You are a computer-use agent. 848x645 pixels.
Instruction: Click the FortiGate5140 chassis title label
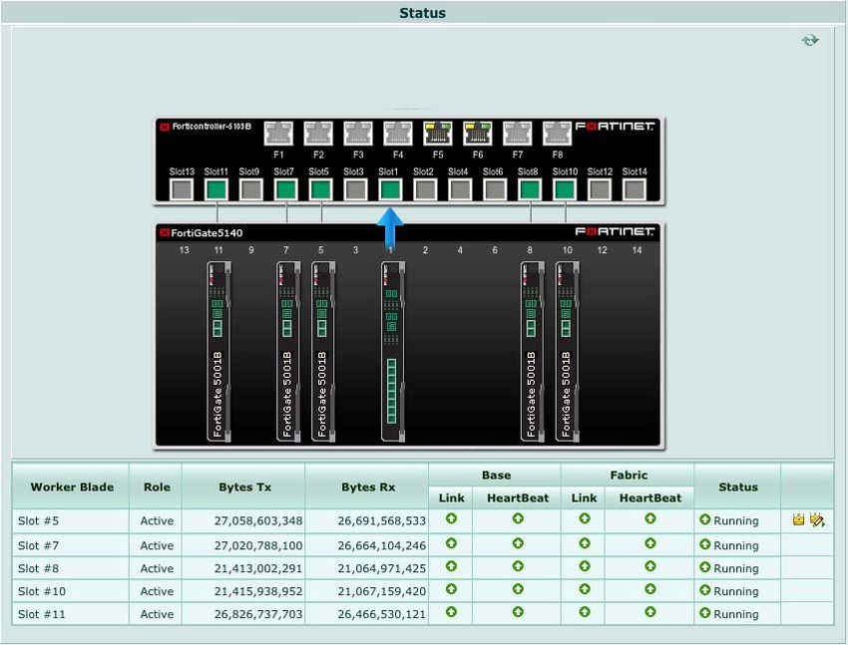[x=207, y=233]
